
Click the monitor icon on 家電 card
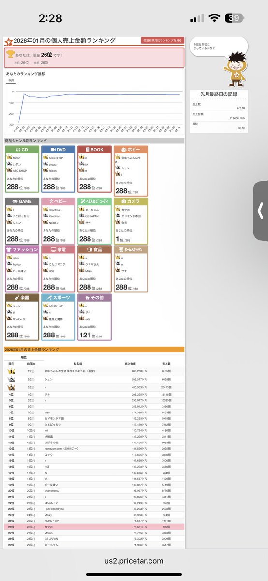(x=53, y=249)
